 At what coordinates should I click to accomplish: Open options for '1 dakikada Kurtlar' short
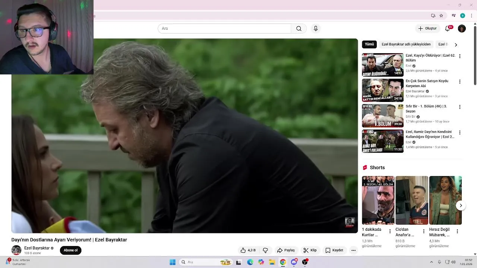tap(390, 231)
